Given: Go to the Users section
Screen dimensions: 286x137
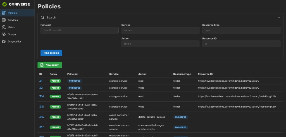Looking at the screenshot, I should click(17, 27).
